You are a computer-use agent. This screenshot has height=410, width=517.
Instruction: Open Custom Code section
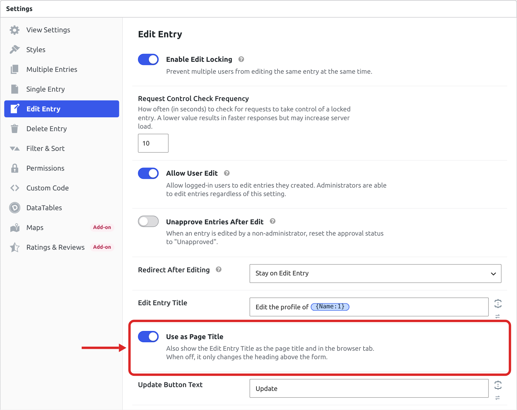point(62,188)
